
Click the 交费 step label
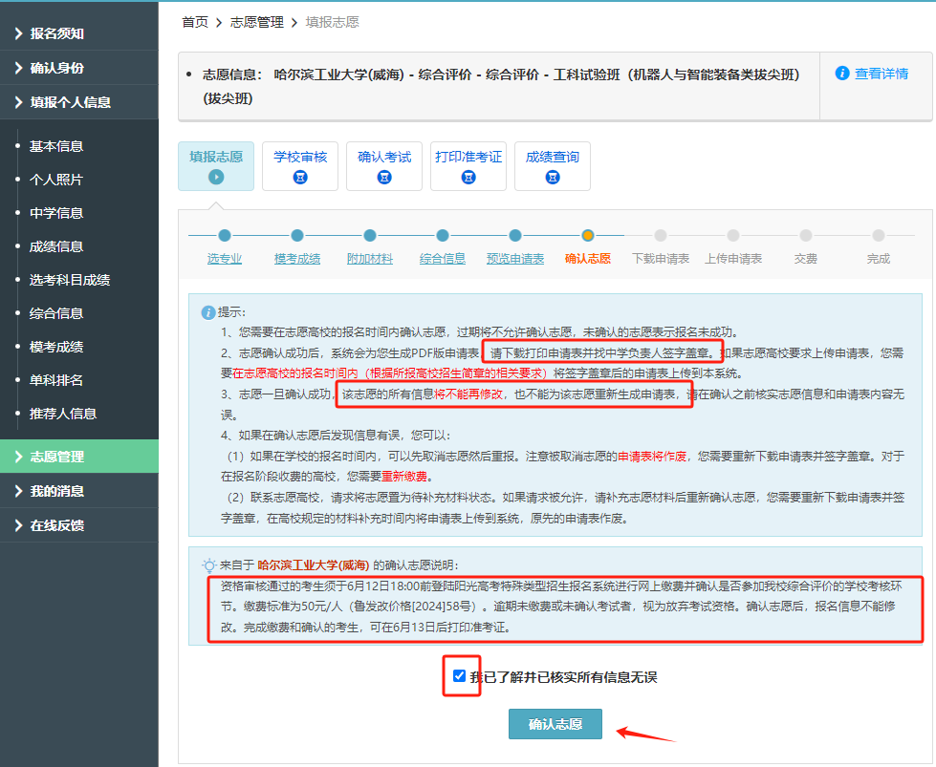pyautogui.click(x=806, y=259)
